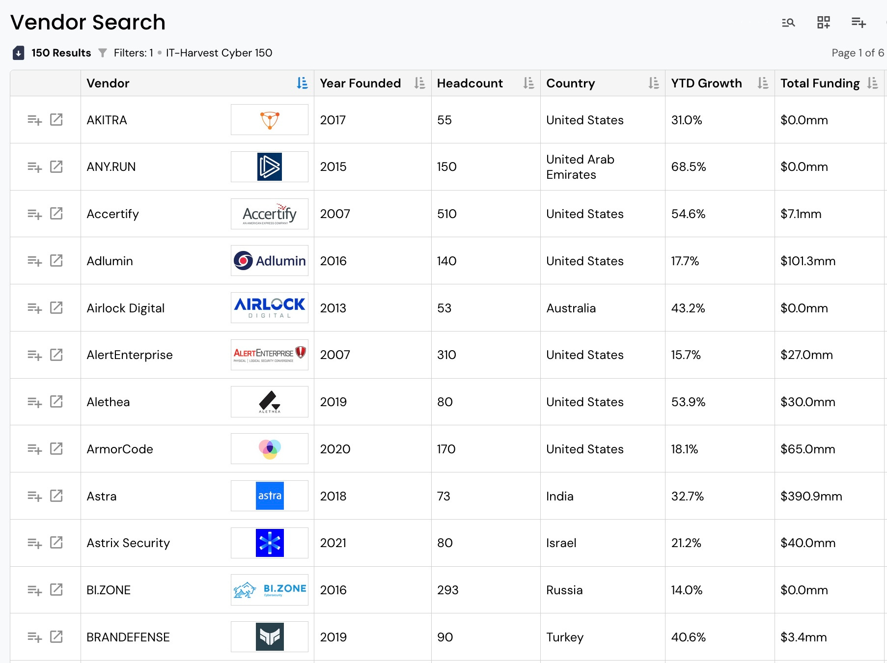Add AKITRA to a list
This screenshot has width=887, height=663.
click(34, 120)
